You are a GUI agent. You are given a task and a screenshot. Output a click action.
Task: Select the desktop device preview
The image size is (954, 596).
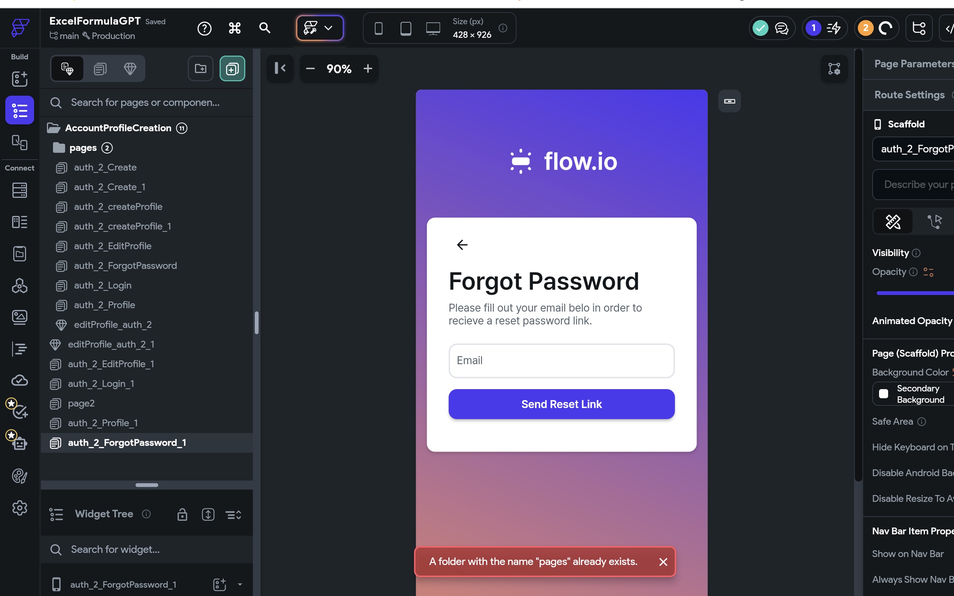point(433,28)
